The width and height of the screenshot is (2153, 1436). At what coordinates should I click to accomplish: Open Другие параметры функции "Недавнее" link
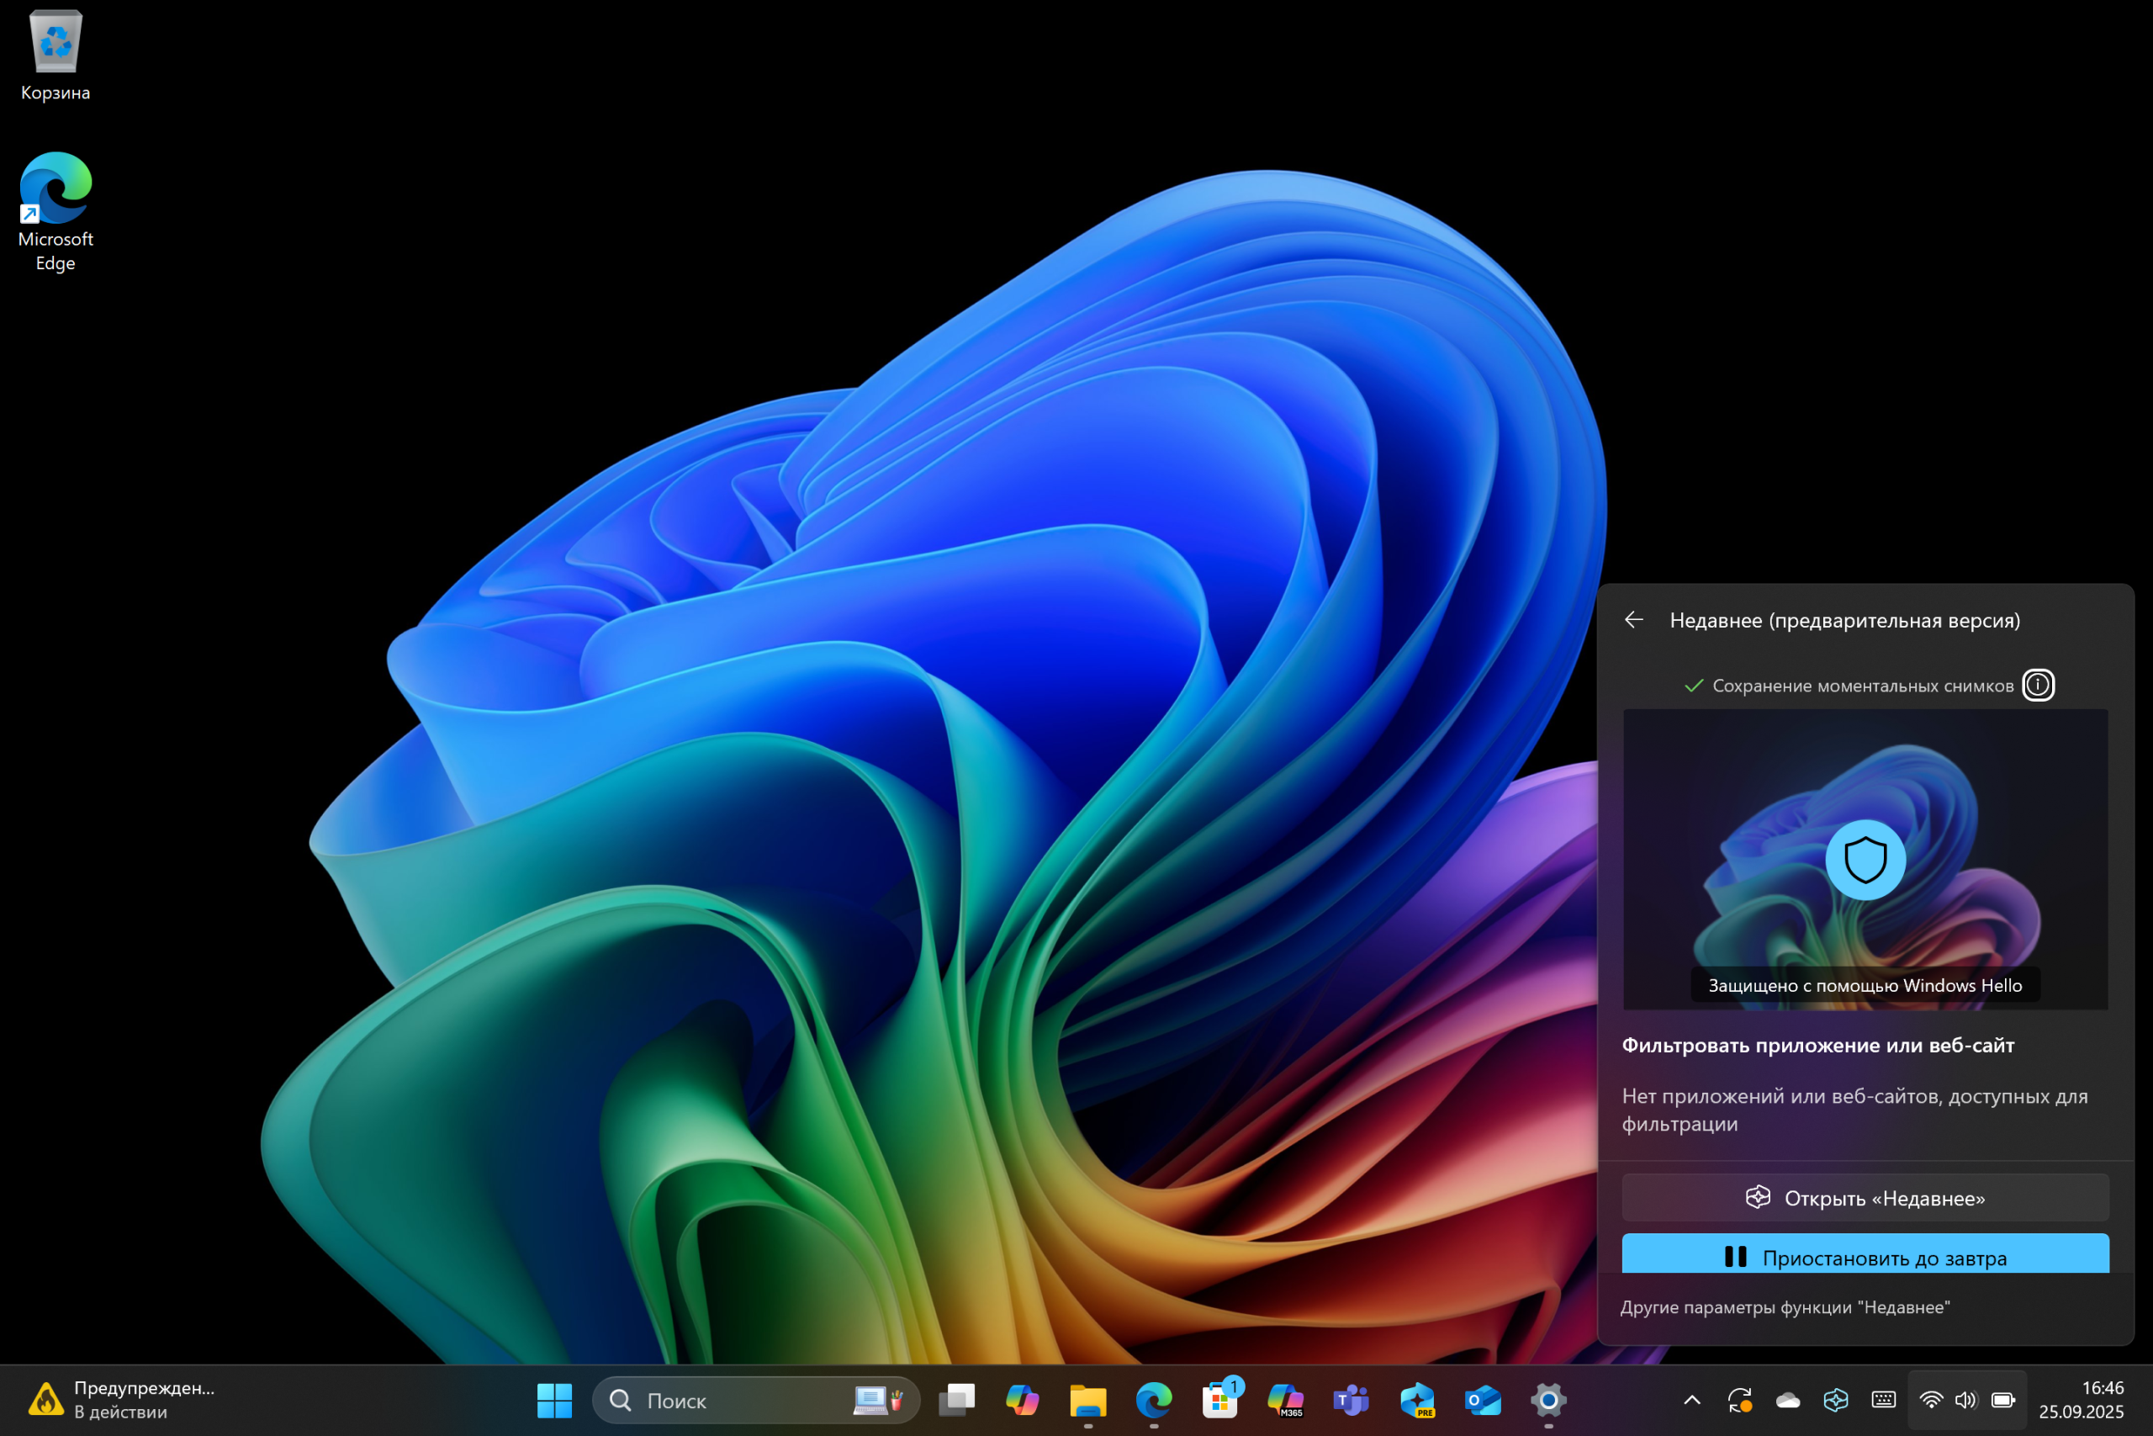[1784, 1307]
